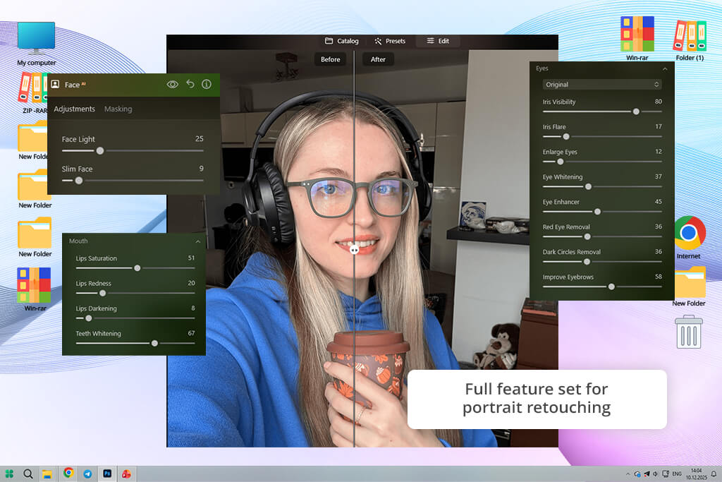Open the Original eyes dropdown
This screenshot has width=722, height=482.
602,84
